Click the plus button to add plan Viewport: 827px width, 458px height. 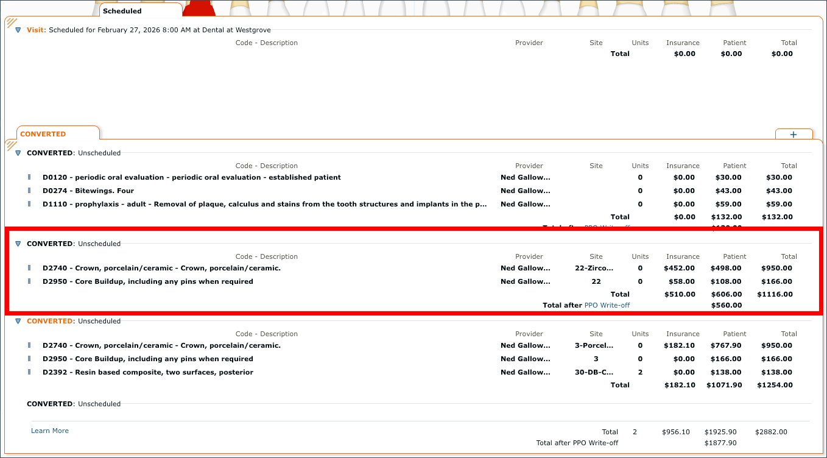tap(794, 135)
